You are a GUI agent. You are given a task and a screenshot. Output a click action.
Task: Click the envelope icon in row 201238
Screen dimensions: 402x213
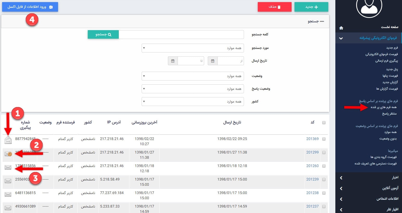coord(8,195)
